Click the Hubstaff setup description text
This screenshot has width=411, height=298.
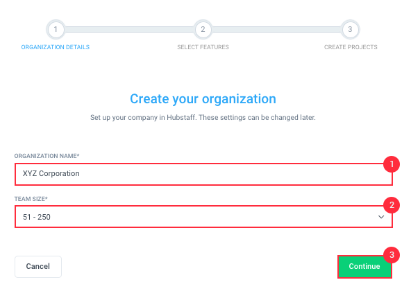[203, 118]
